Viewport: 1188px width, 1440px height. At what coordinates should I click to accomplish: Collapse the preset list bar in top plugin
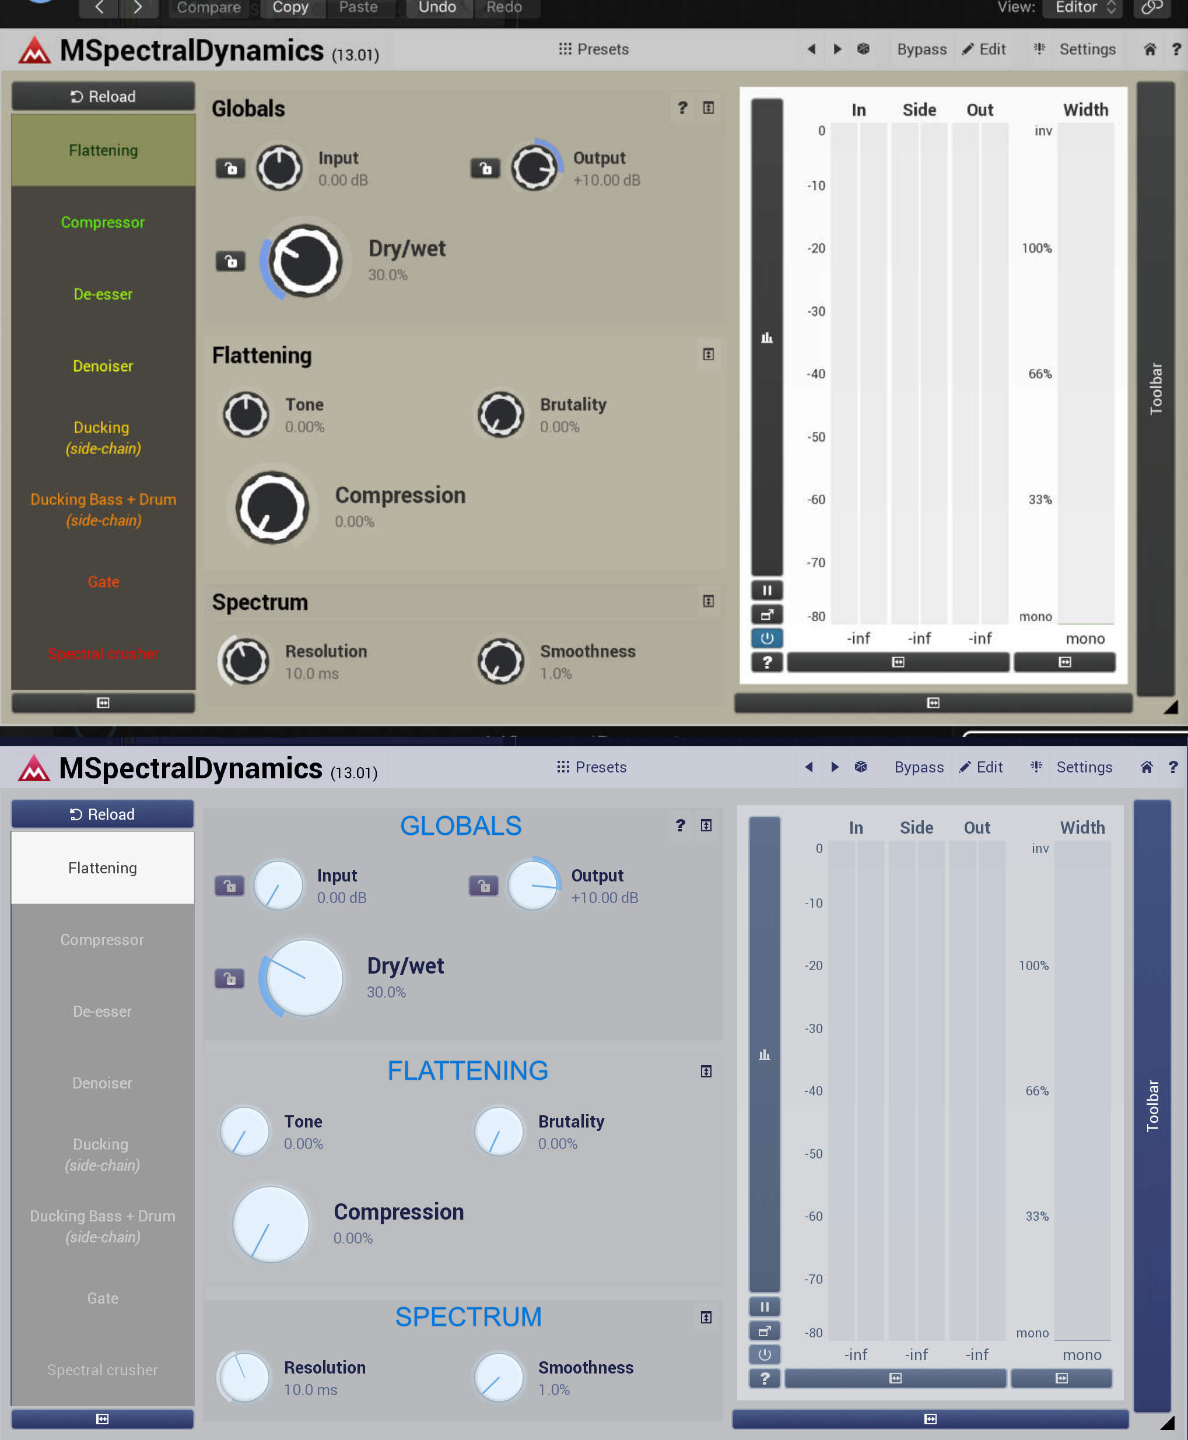[x=103, y=703]
